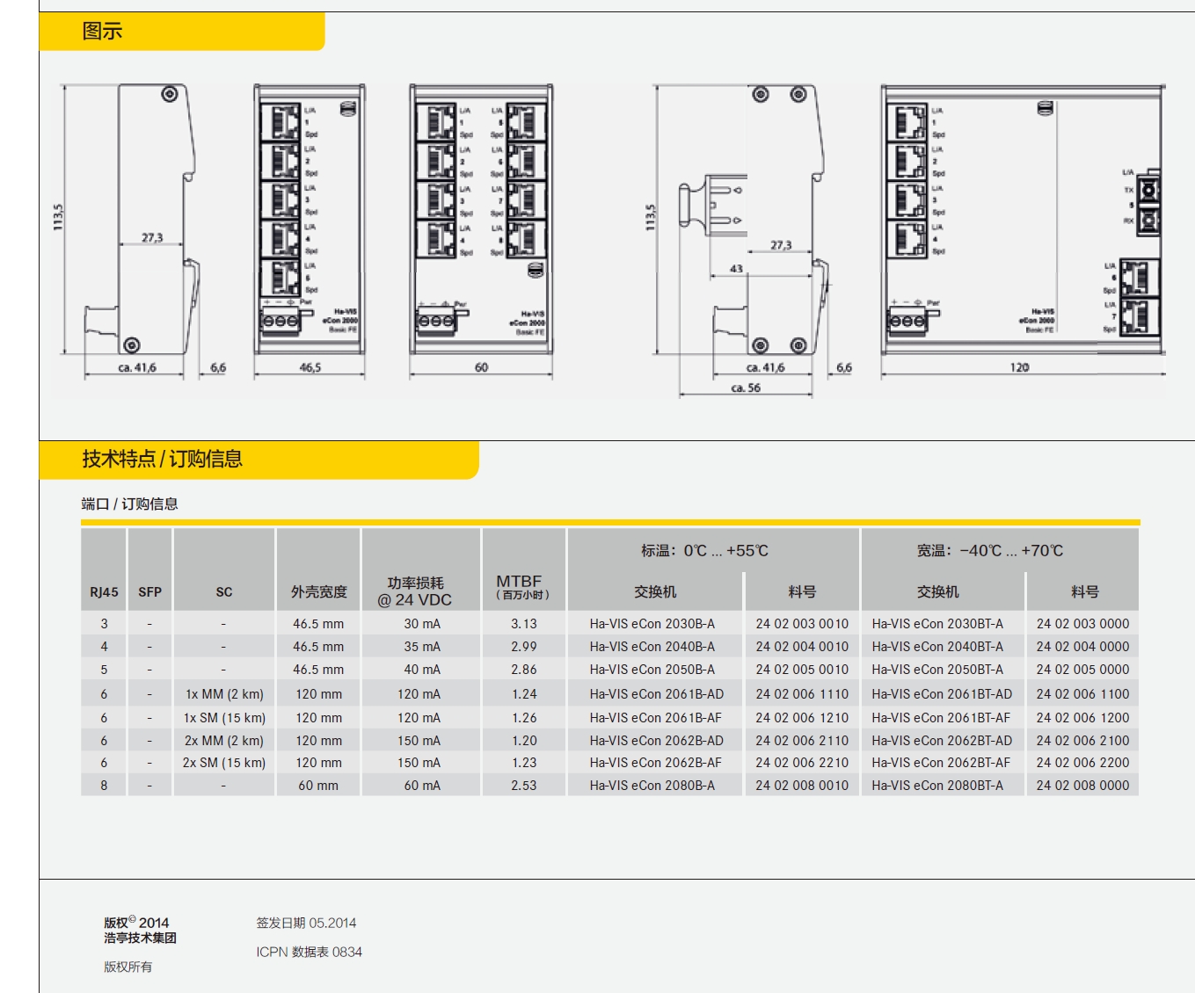Click the MTBF value 3.13
The width and height of the screenshot is (1195, 993).
524,624
